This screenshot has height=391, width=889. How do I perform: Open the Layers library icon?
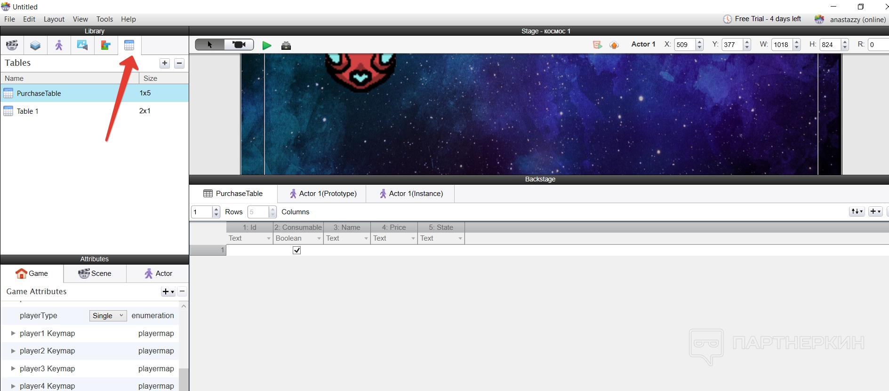coord(35,46)
